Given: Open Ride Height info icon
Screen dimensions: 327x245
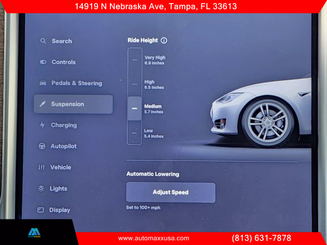Looking at the screenshot, I should coord(163,40).
